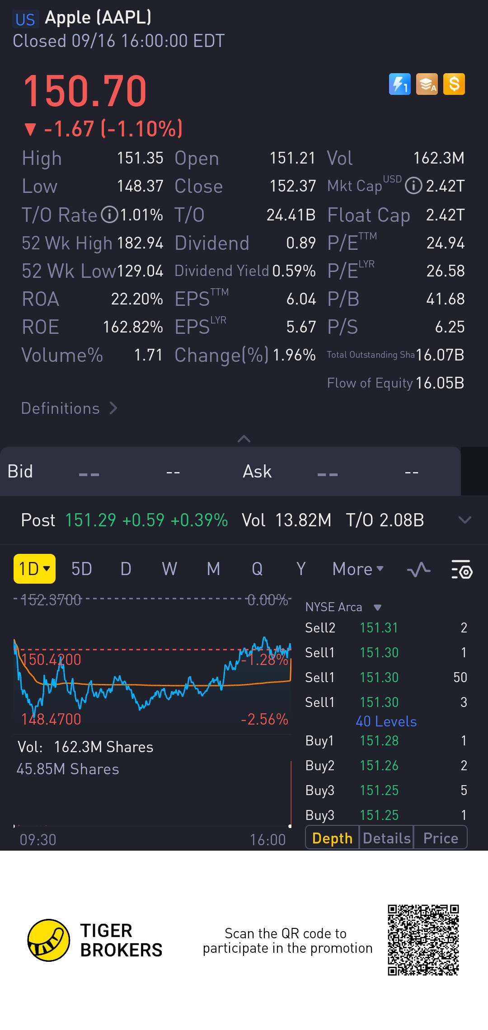This screenshot has width=488, height=1030.
Task: Switch chart to weekly W timeframe
Action: point(169,569)
